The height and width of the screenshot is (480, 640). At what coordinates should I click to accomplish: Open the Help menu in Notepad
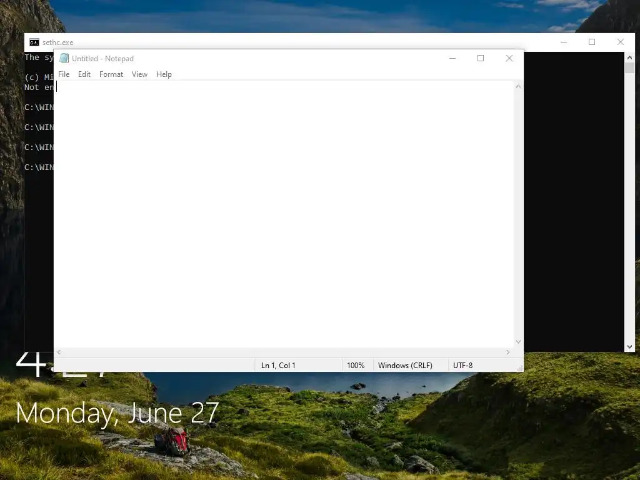(164, 74)
